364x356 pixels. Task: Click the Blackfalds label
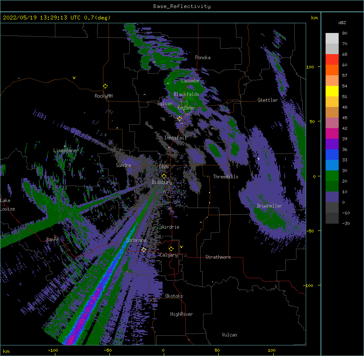[186, 94]
